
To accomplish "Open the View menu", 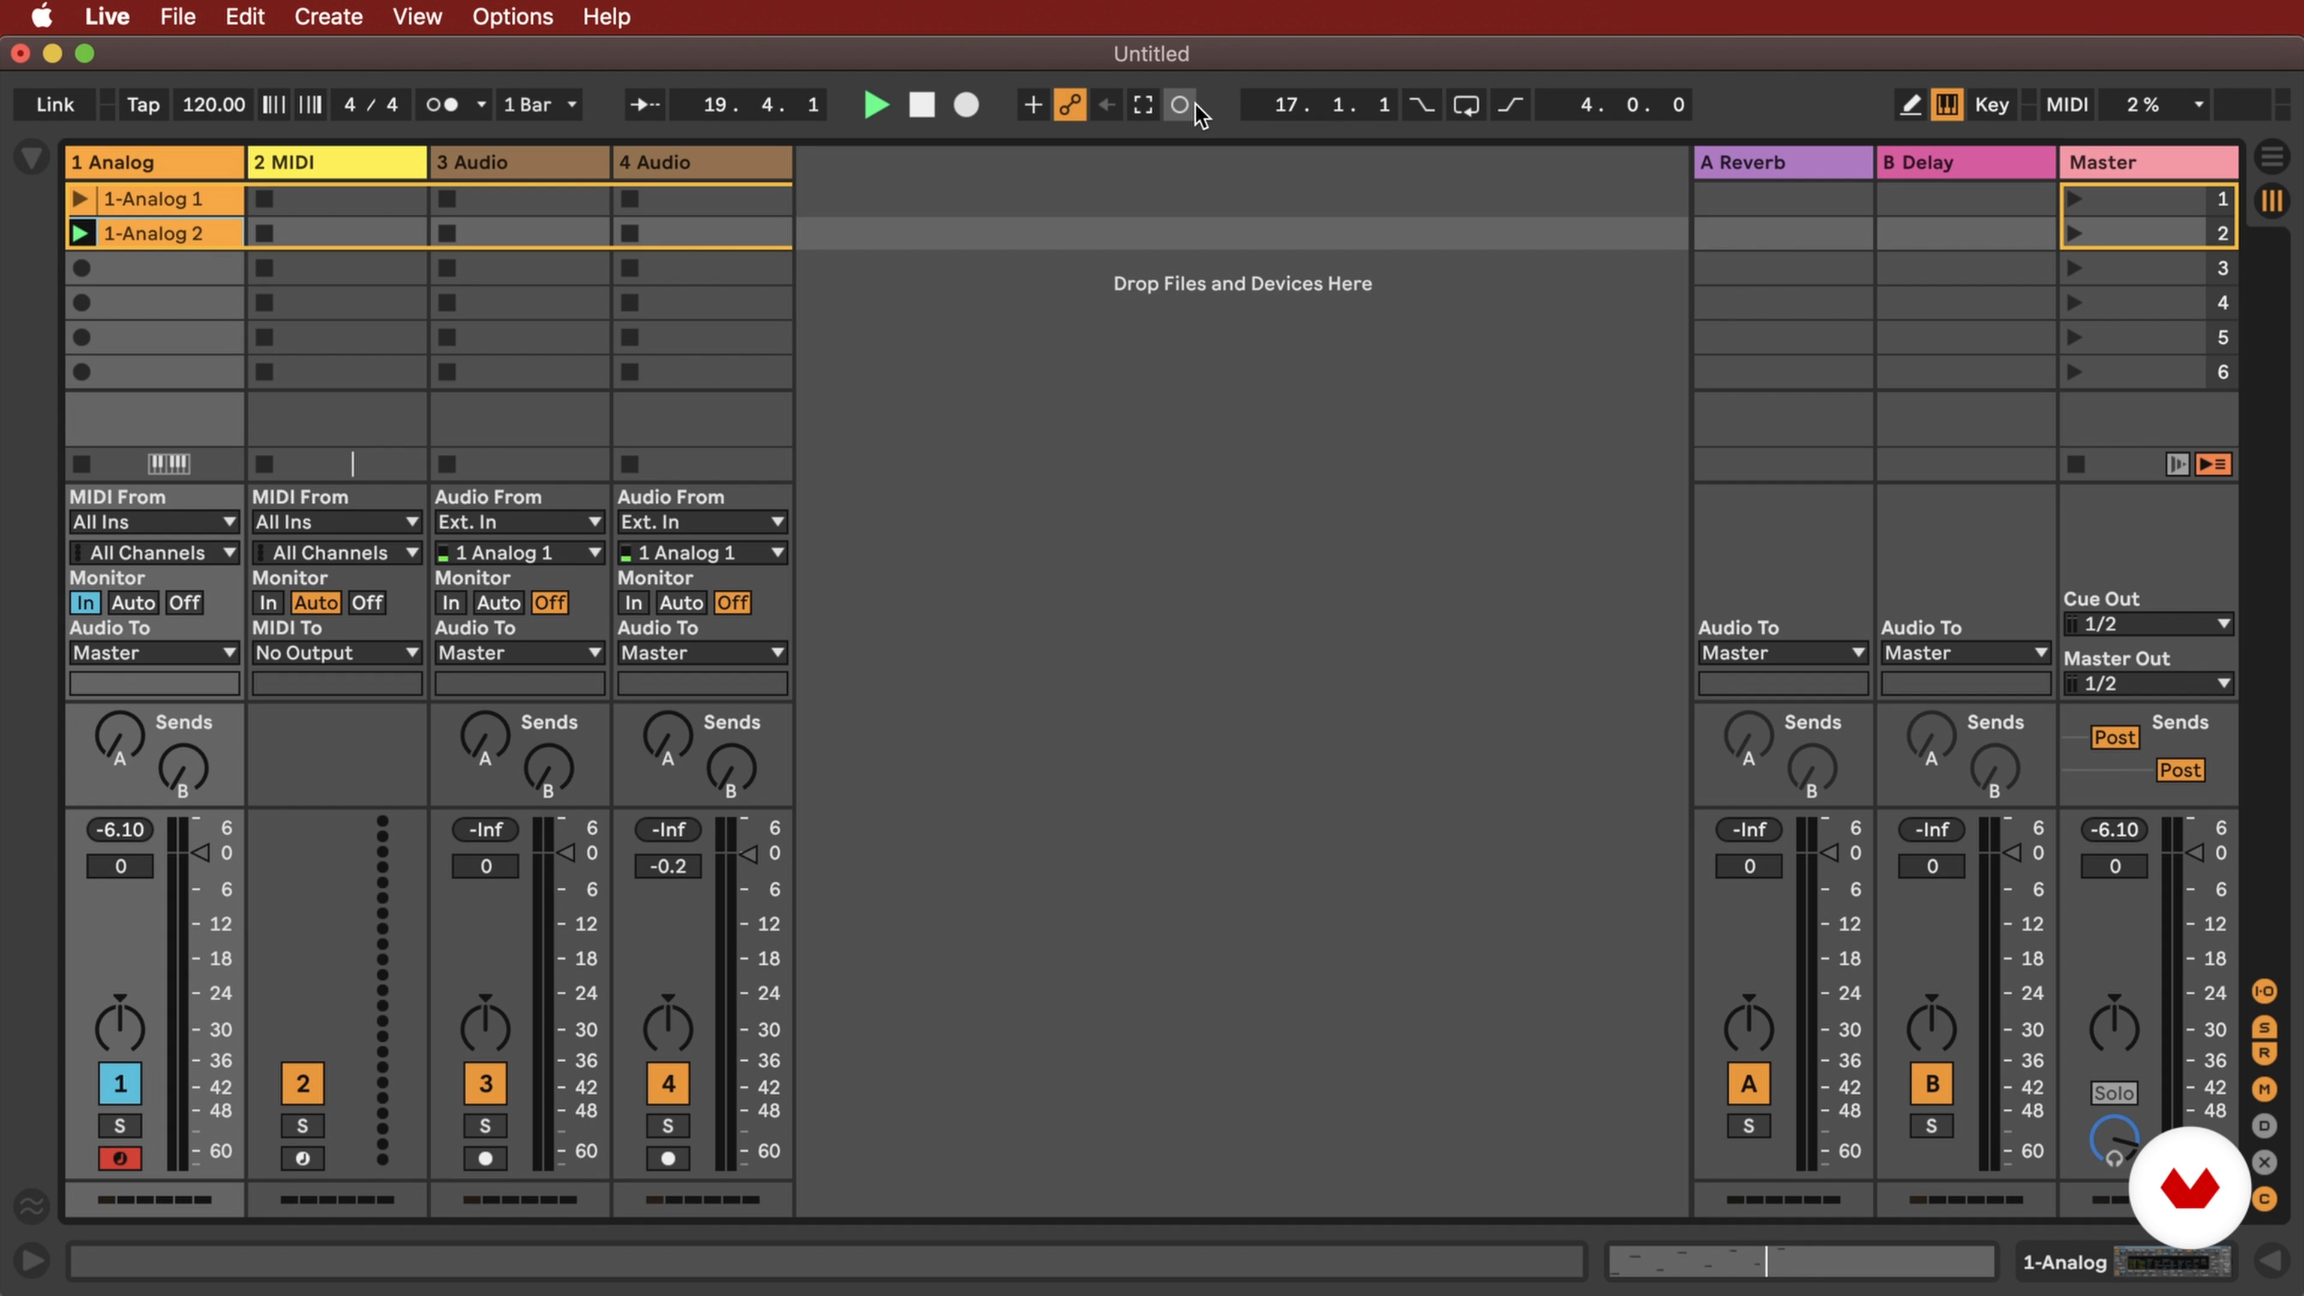I will [417, 16].
